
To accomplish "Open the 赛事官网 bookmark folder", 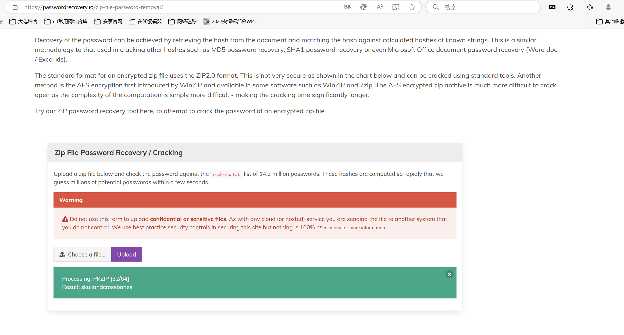I will coord(108,22).
